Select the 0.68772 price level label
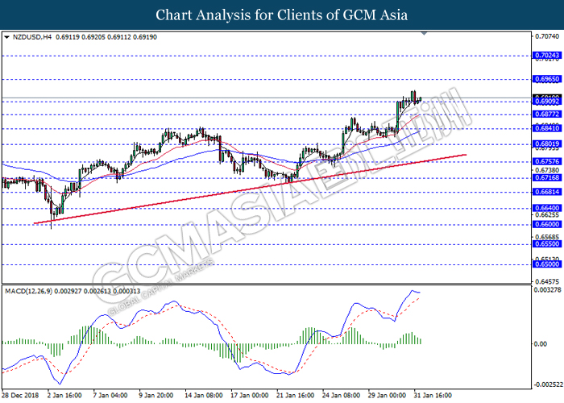 tap(547, 114)
